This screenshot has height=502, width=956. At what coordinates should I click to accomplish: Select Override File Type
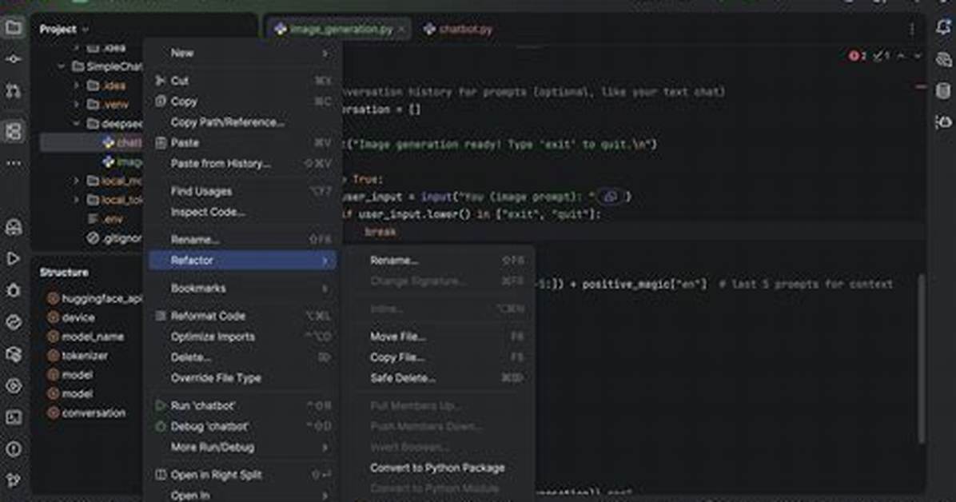tap(243, 378)
